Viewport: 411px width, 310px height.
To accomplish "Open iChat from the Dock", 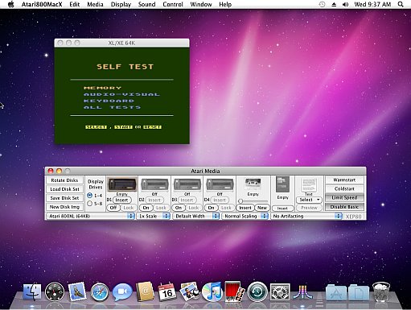I will pos(122,292).
